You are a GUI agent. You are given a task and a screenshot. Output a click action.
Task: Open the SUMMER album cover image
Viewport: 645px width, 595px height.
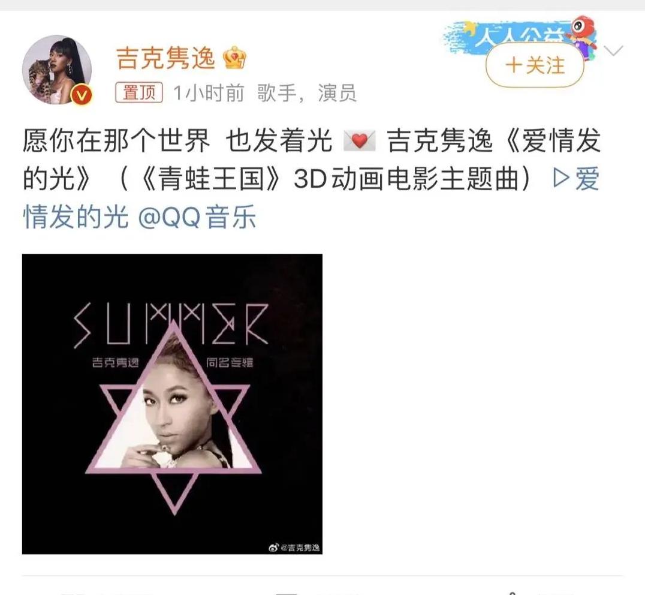[x=172, y=404]
